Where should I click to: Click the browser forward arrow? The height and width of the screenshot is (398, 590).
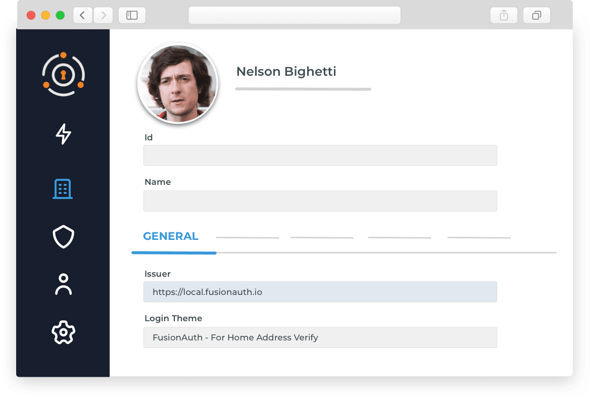pos(103,15)
